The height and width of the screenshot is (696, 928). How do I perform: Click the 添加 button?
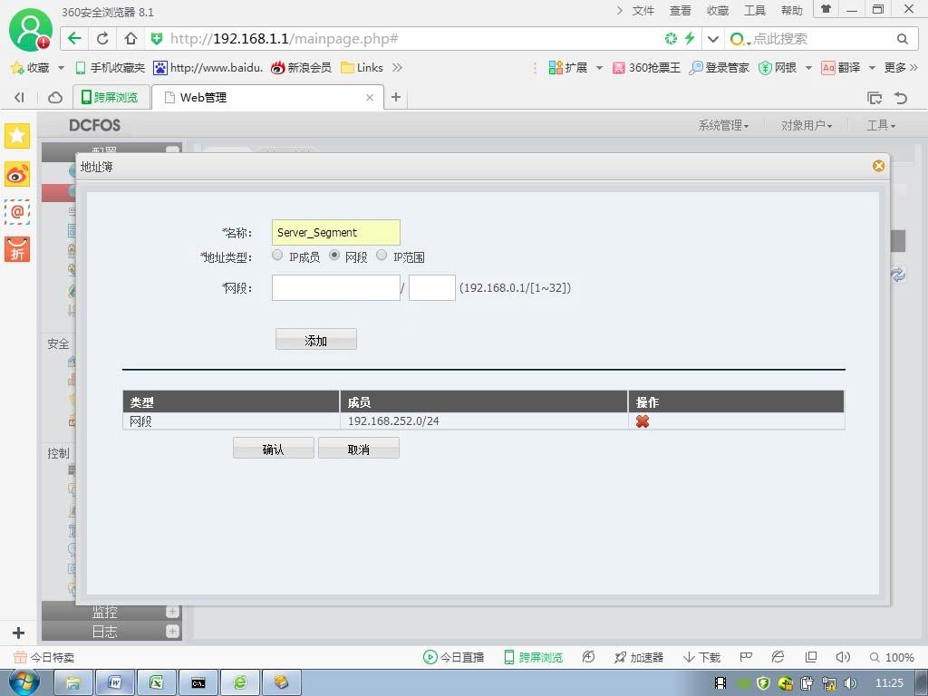tap(316, 340)
